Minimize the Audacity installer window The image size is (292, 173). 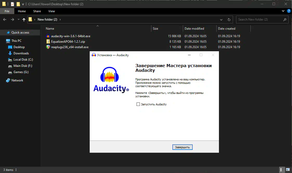189,55
